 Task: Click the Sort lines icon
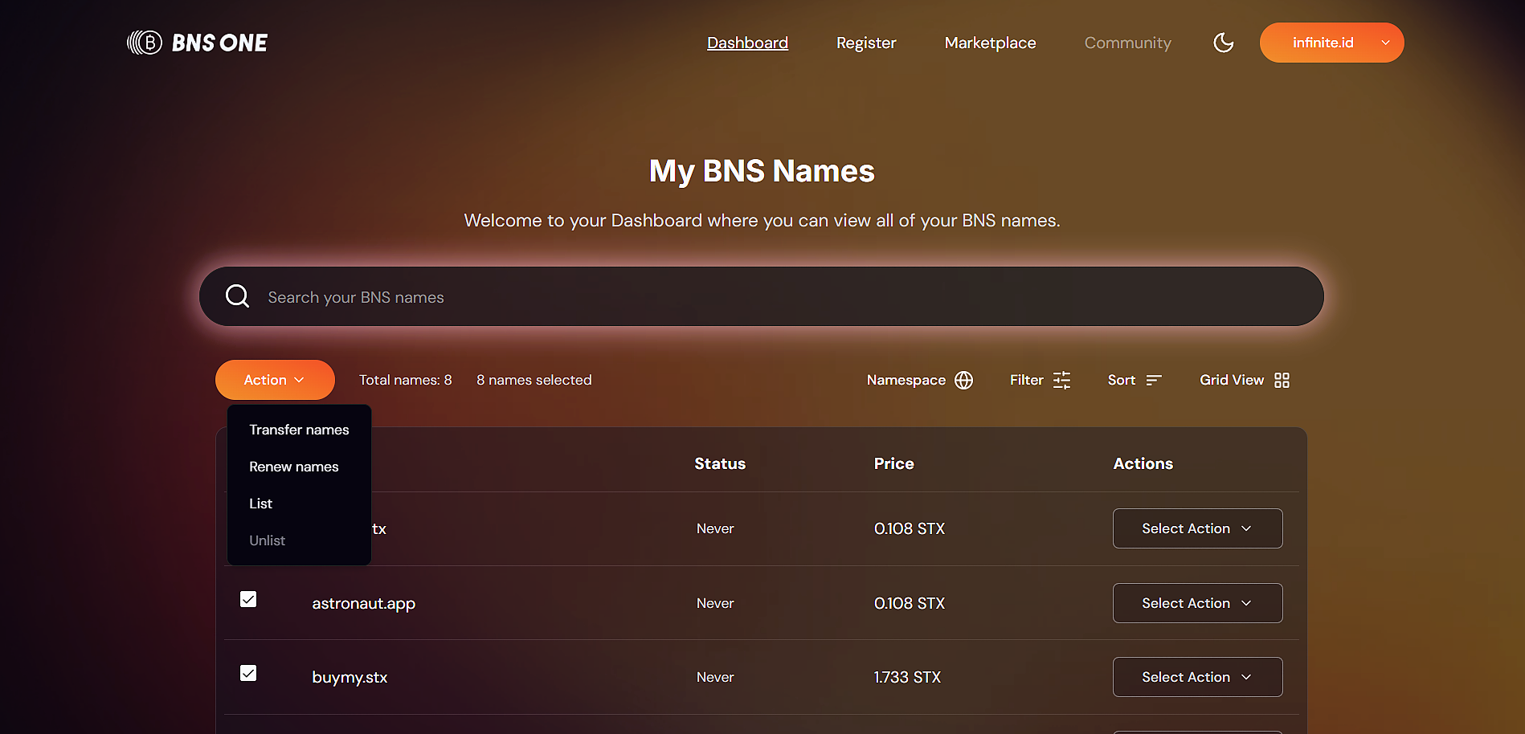coord(1154,380)
